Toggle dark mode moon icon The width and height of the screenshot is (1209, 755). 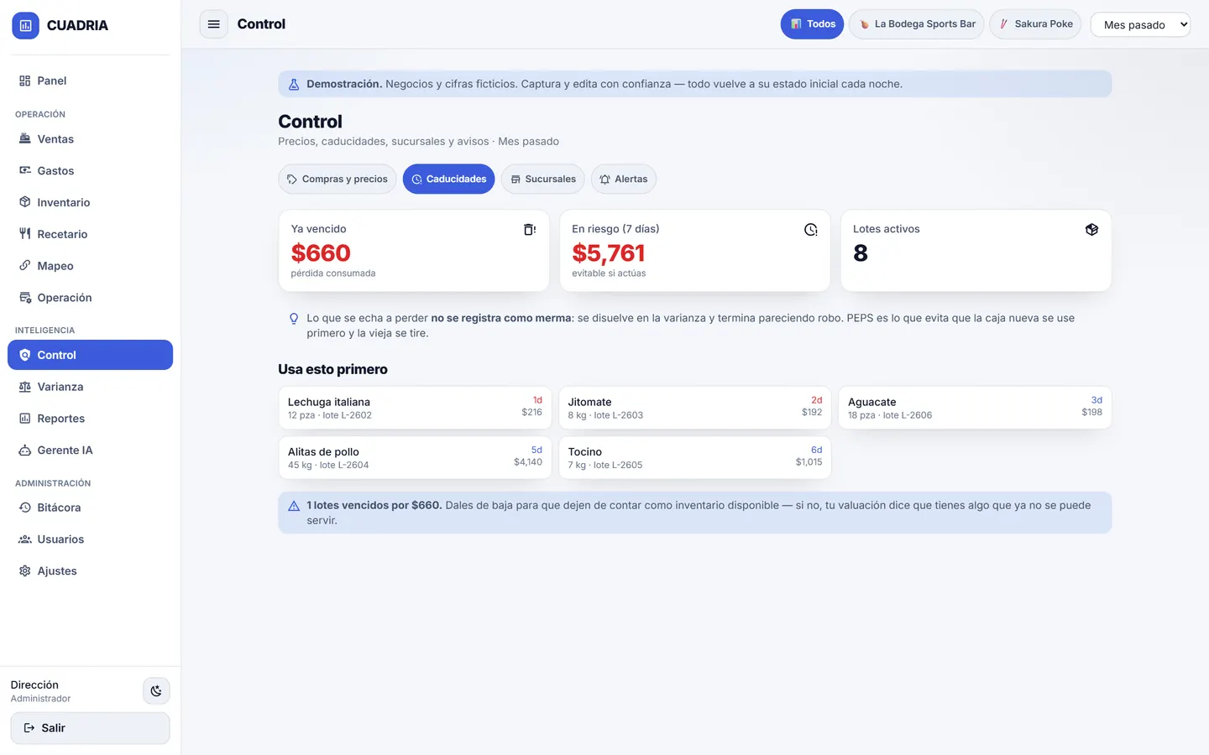click(x=156, y=691)
